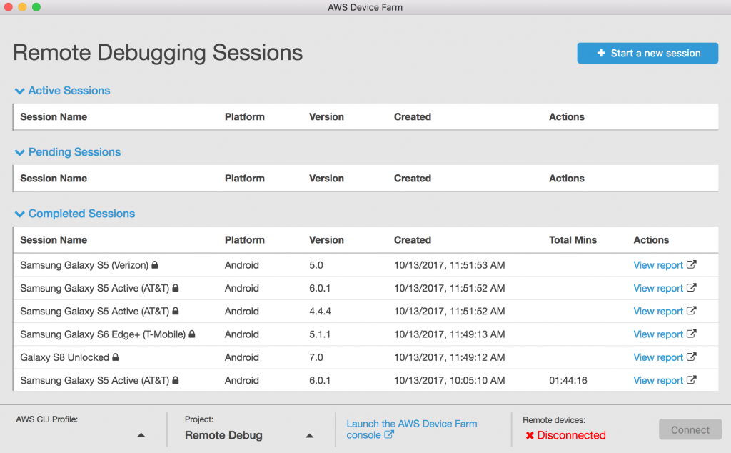The width and height of the screenshot is (731, 453).
Task: Click the lock icon beside Samsung Galaxy S5 (Verizon)
Action: click(155, 264)
